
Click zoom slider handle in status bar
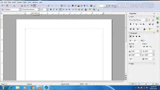[146, 84]
